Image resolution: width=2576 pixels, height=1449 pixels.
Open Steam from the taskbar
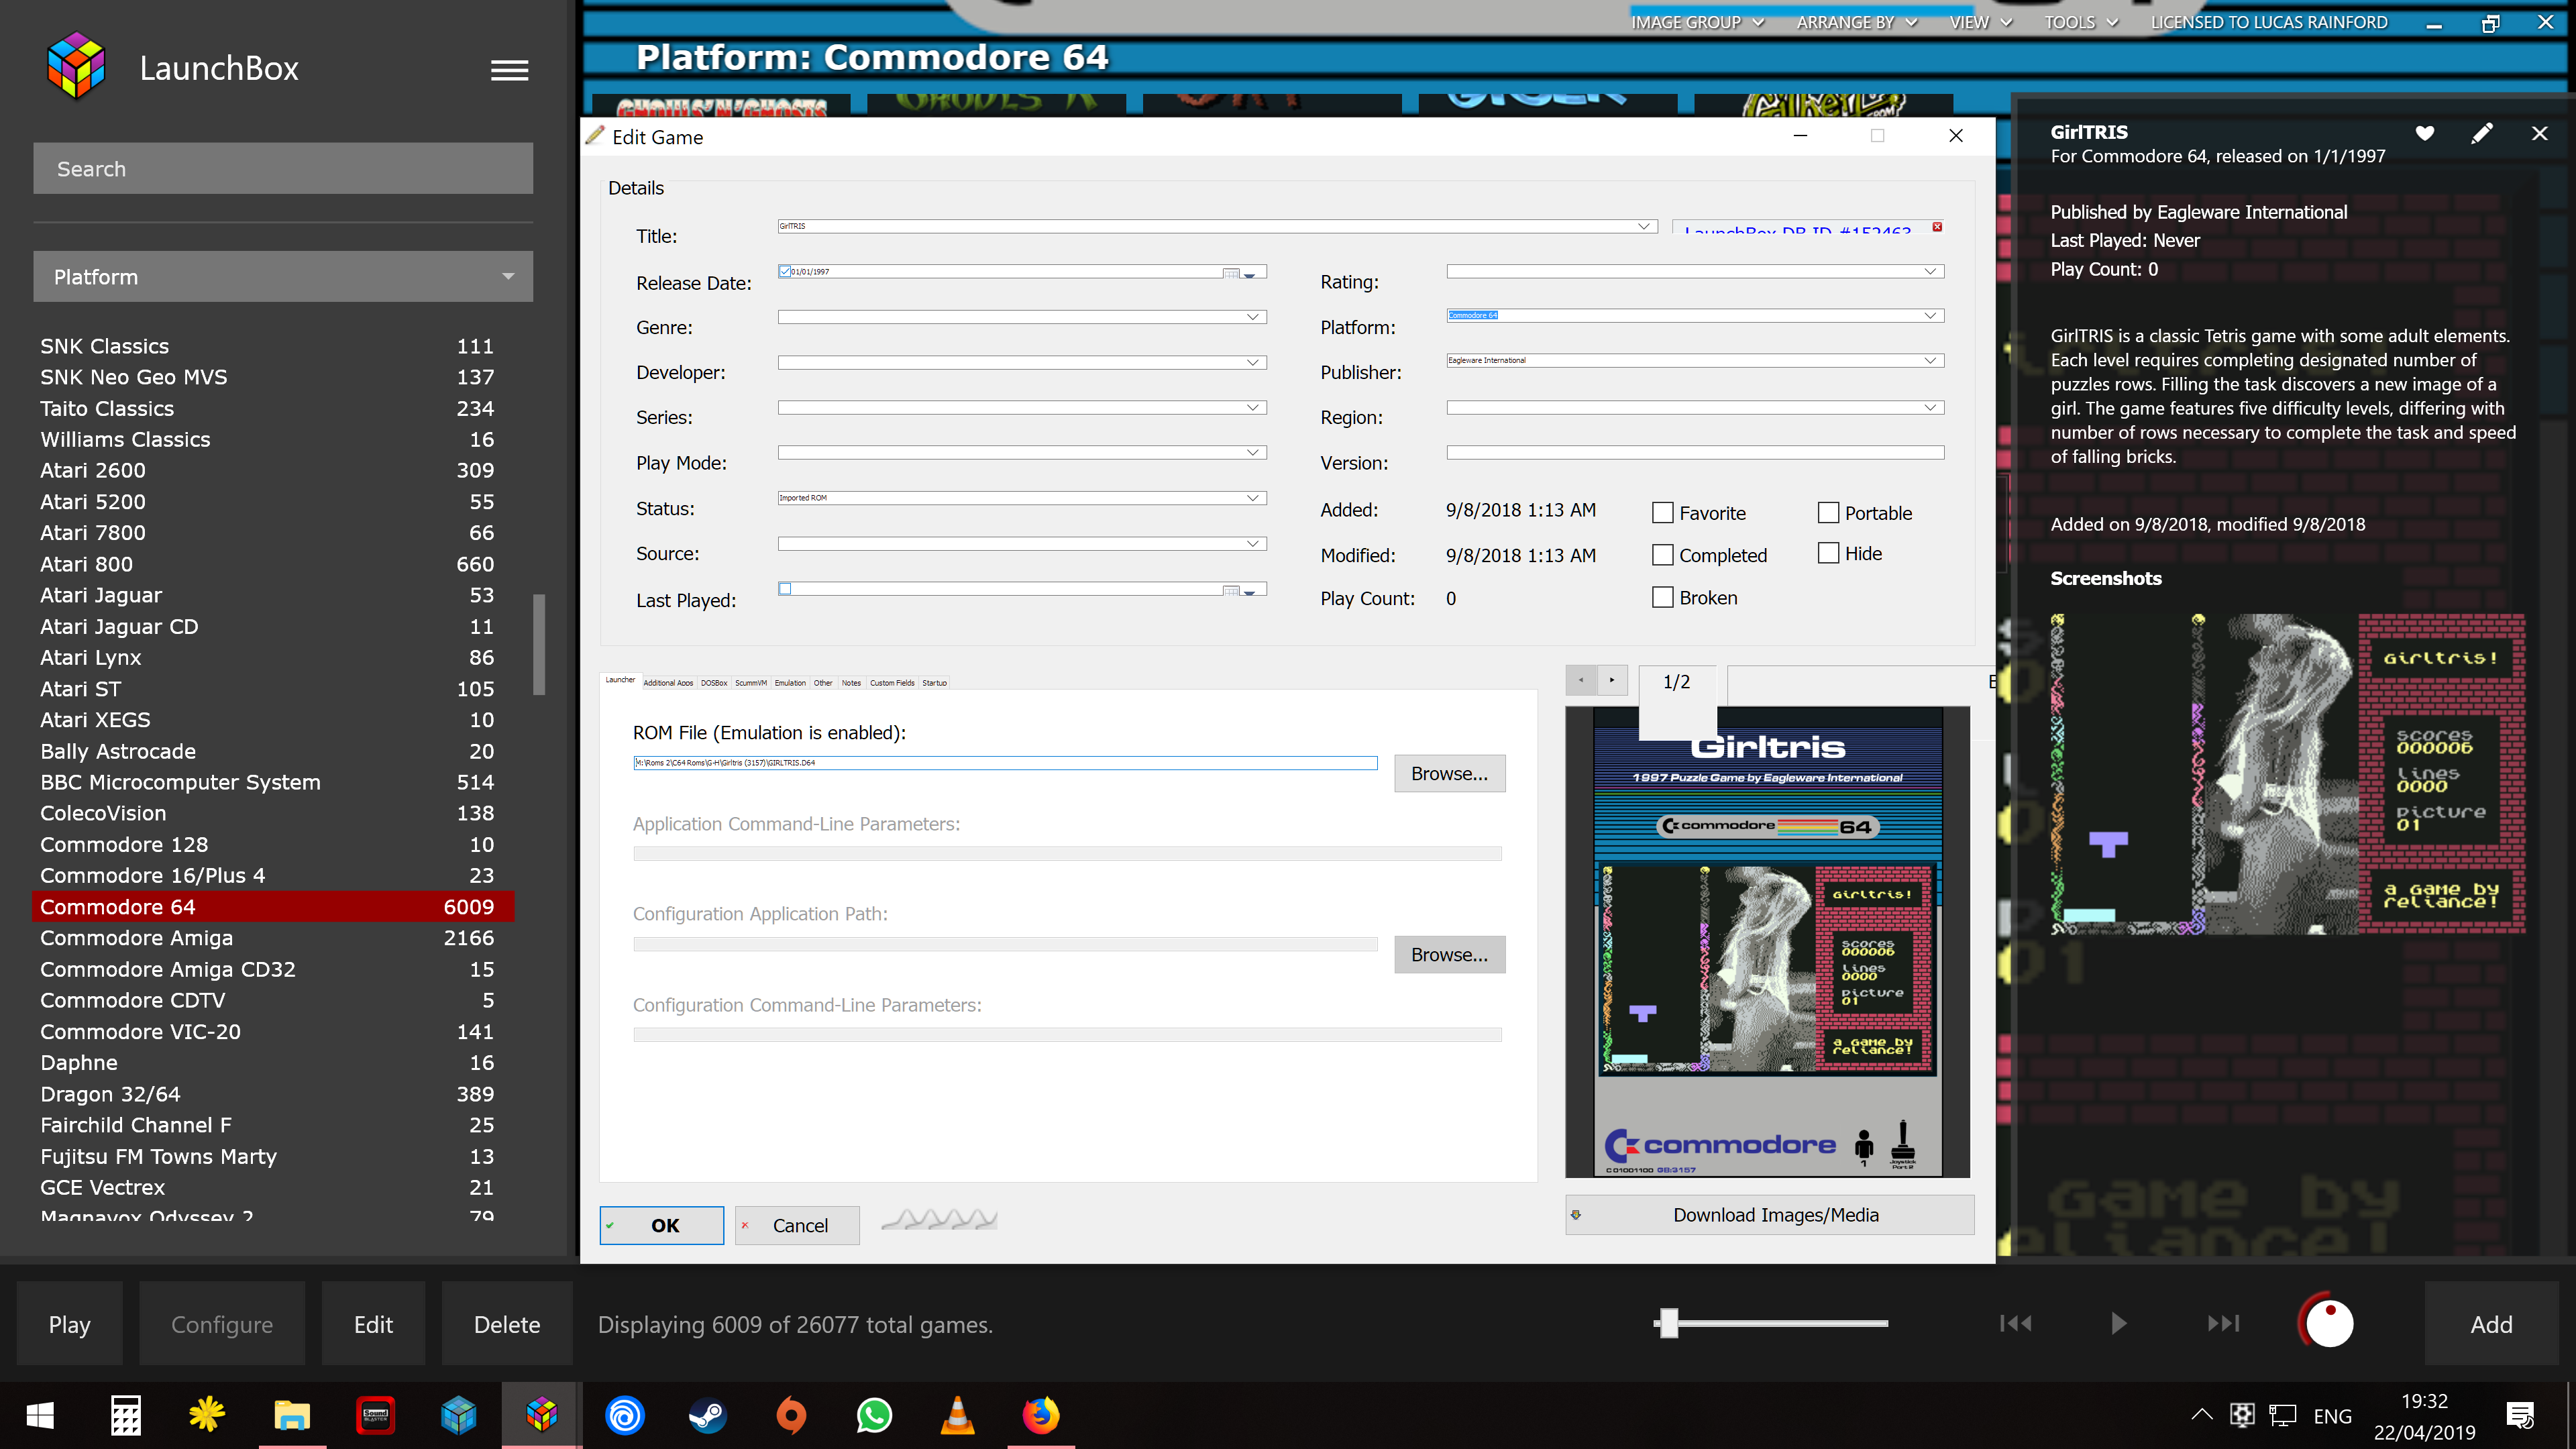point(708,1415)
